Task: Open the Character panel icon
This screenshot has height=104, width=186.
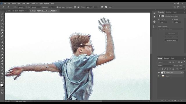Action: tap(154, 13)
